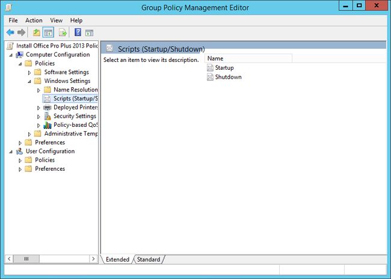Click the Scripts (Startup/Shutdown) tree node icon
391x279 pixels.
[47, 99]
